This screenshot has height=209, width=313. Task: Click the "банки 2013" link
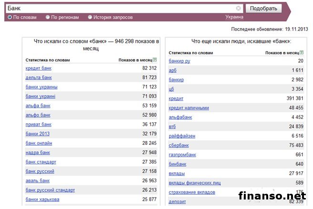(x=38, y=134)
